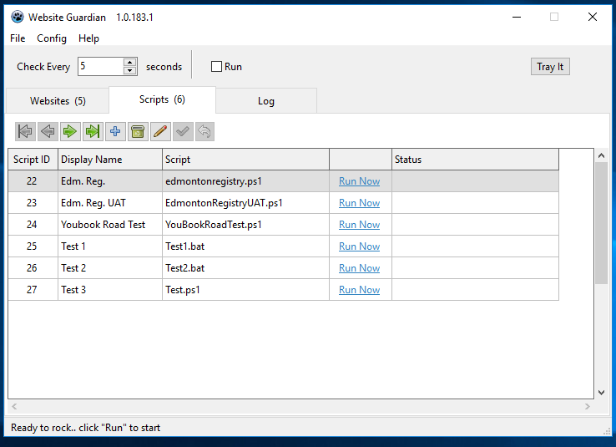Click the Status column header

475,160
